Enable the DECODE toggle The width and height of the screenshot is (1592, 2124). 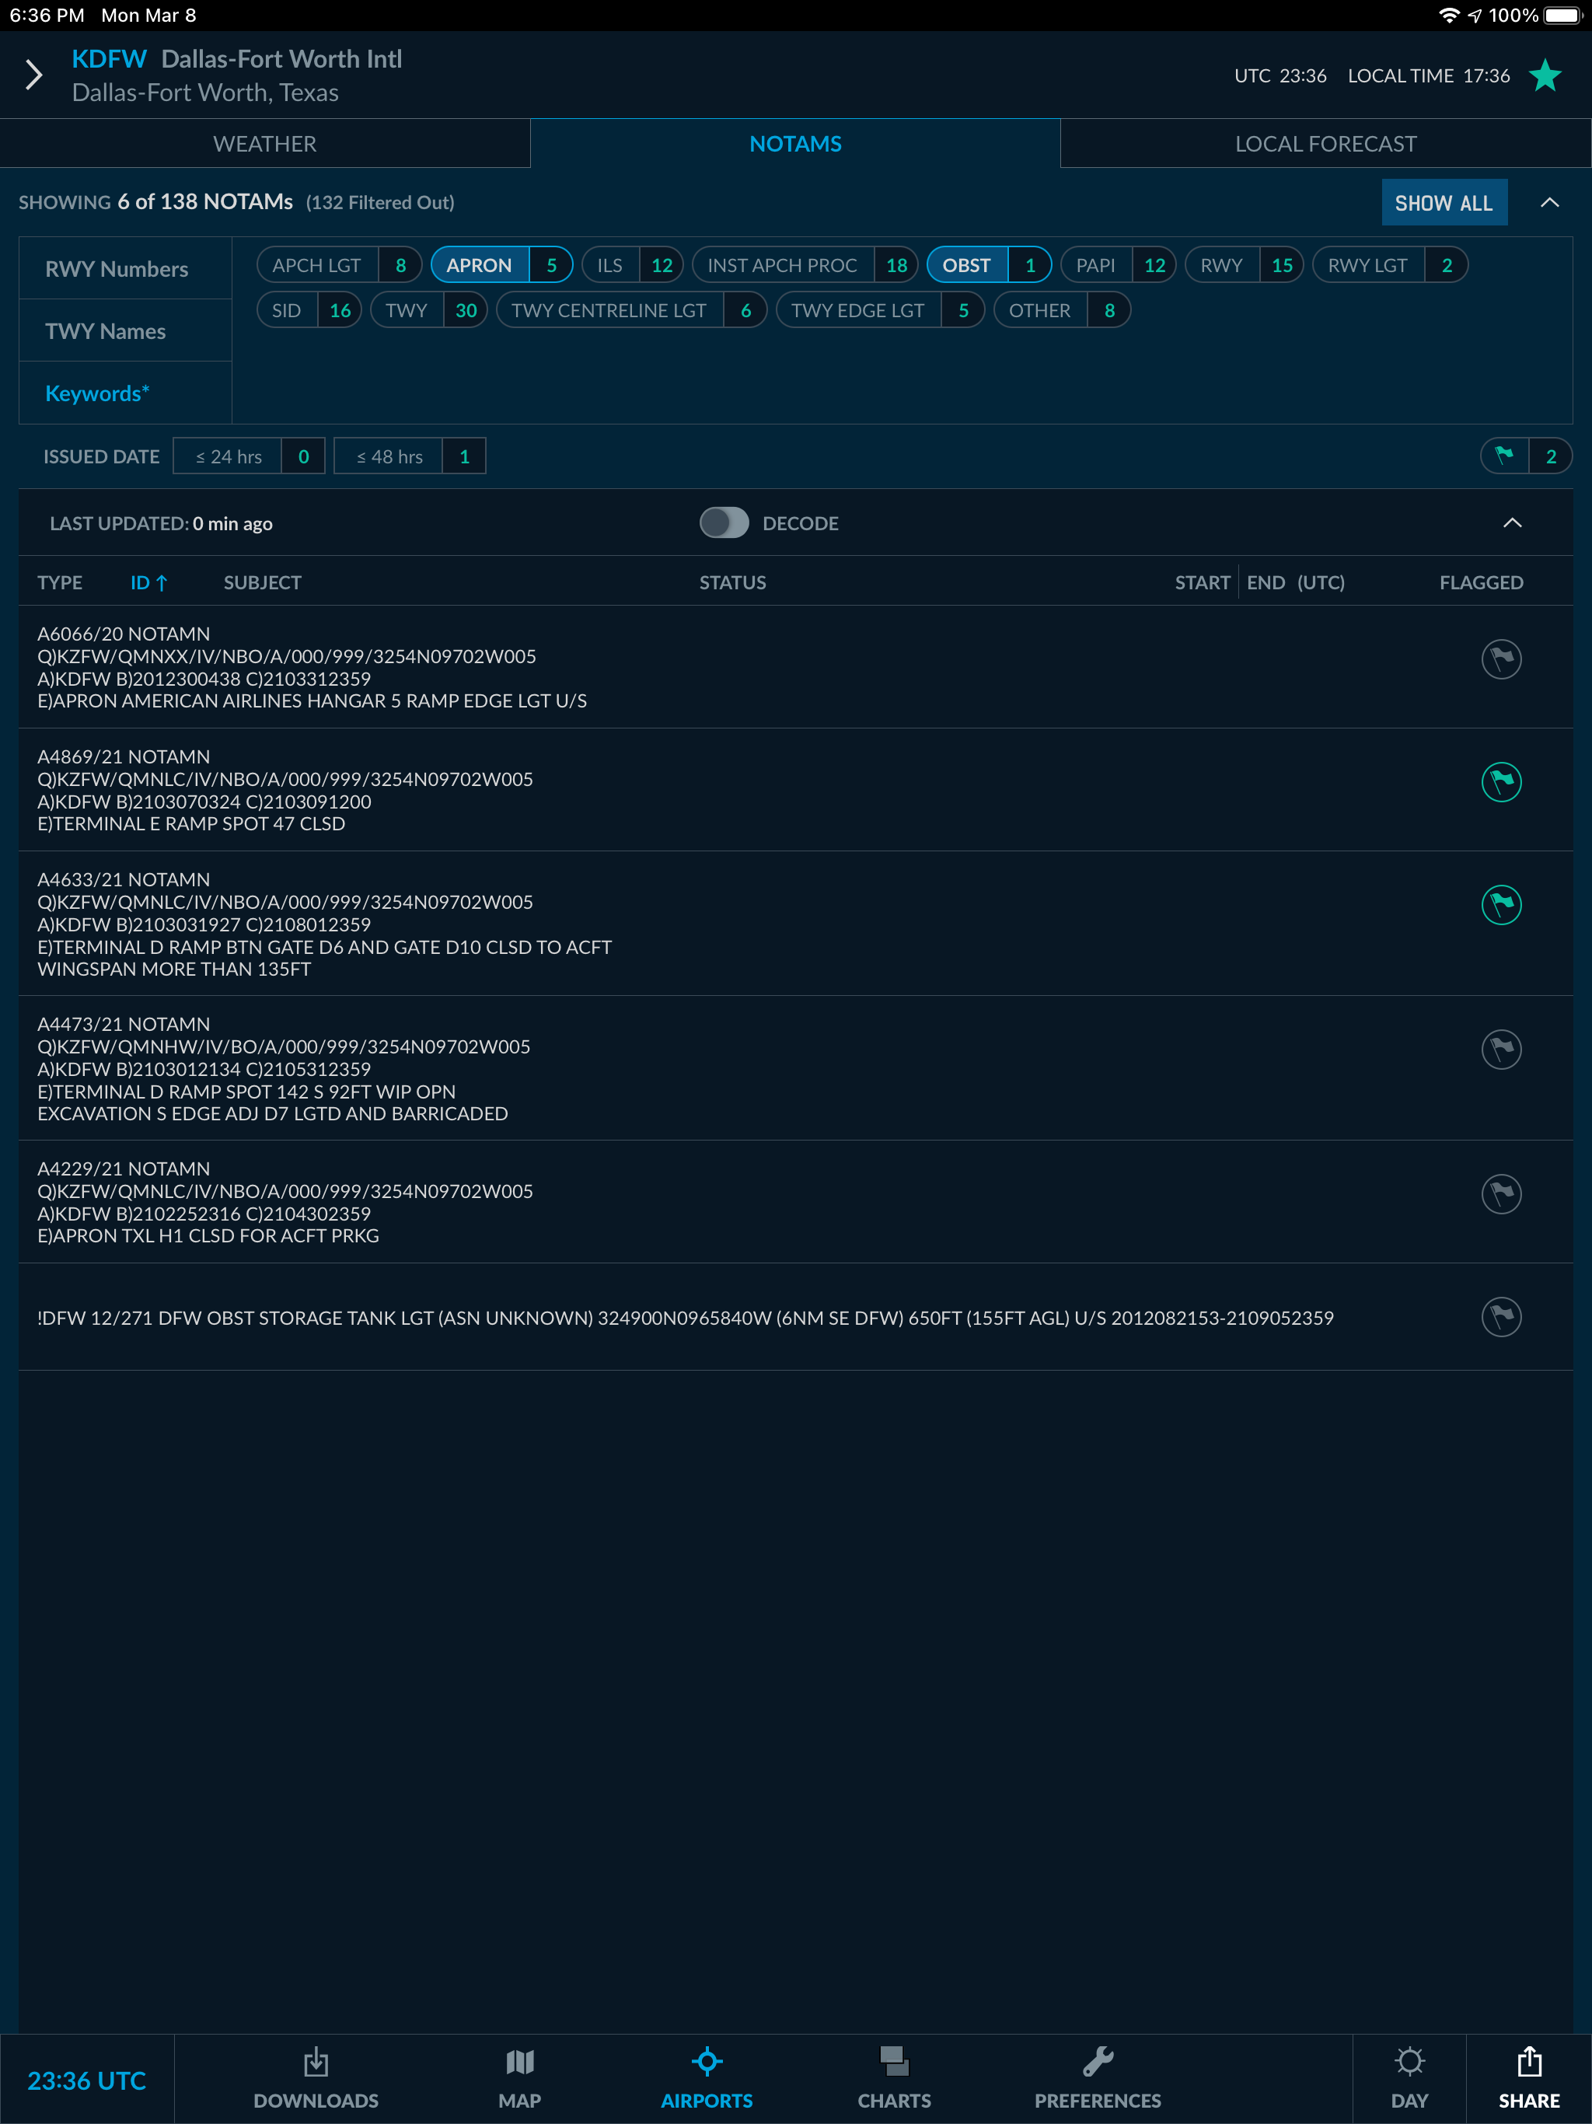[725, 523]
